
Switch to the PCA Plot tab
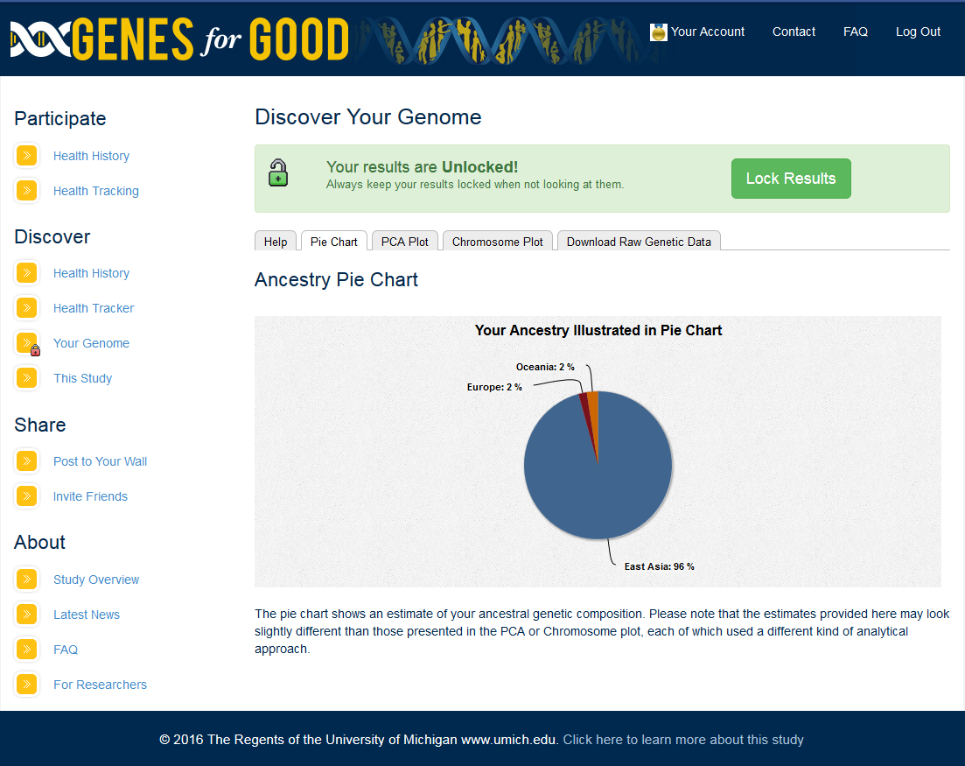point(405,242)
